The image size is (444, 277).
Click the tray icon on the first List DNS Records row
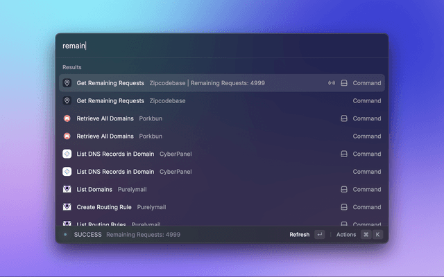pos(343,154)
